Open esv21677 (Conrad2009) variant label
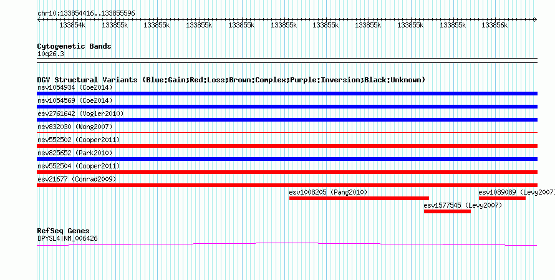Screen dimensions: 555x280 [x=77, y=179]
